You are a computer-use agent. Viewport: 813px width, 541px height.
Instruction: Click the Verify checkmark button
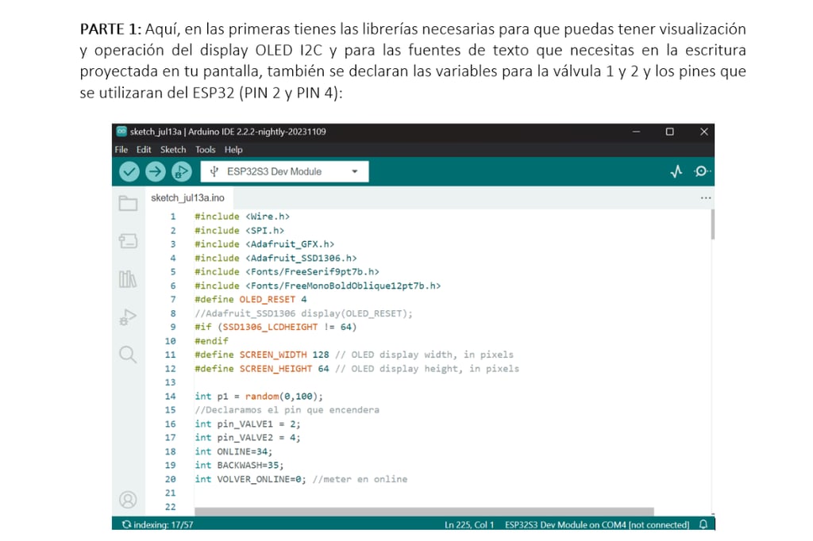click(129, 171)
